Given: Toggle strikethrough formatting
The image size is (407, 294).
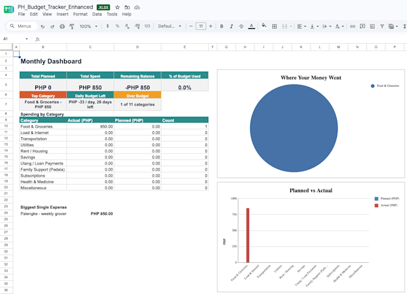Looking at the screenshot, I should click(241, 26).
